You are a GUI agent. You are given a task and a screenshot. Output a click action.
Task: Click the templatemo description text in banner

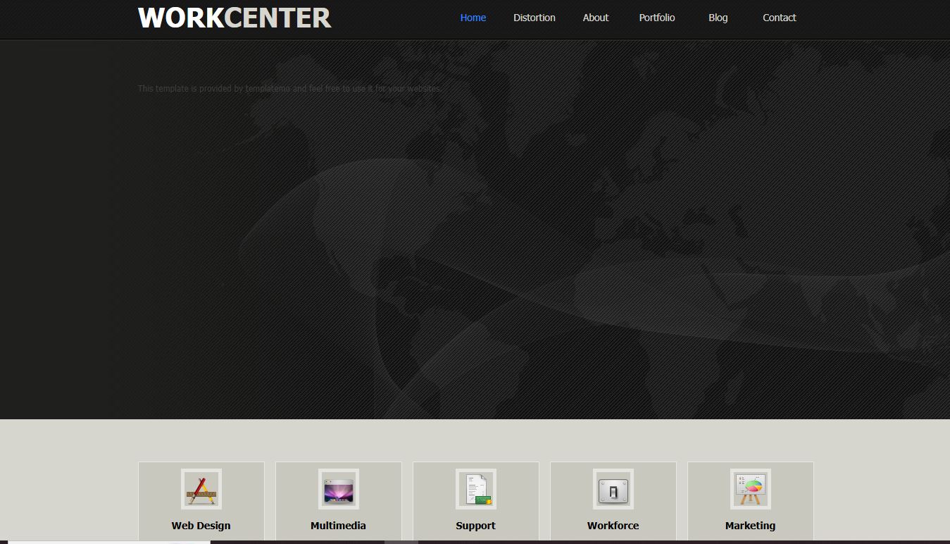click(289, 89)
